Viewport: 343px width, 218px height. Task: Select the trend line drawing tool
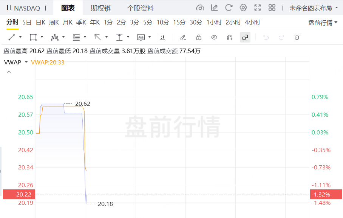12,37
